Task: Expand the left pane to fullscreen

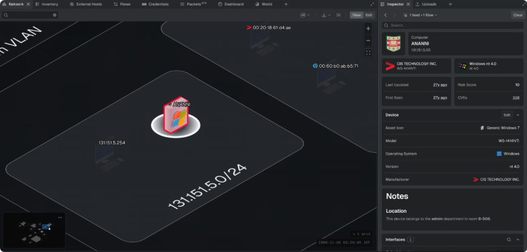Action: [372, 4]
